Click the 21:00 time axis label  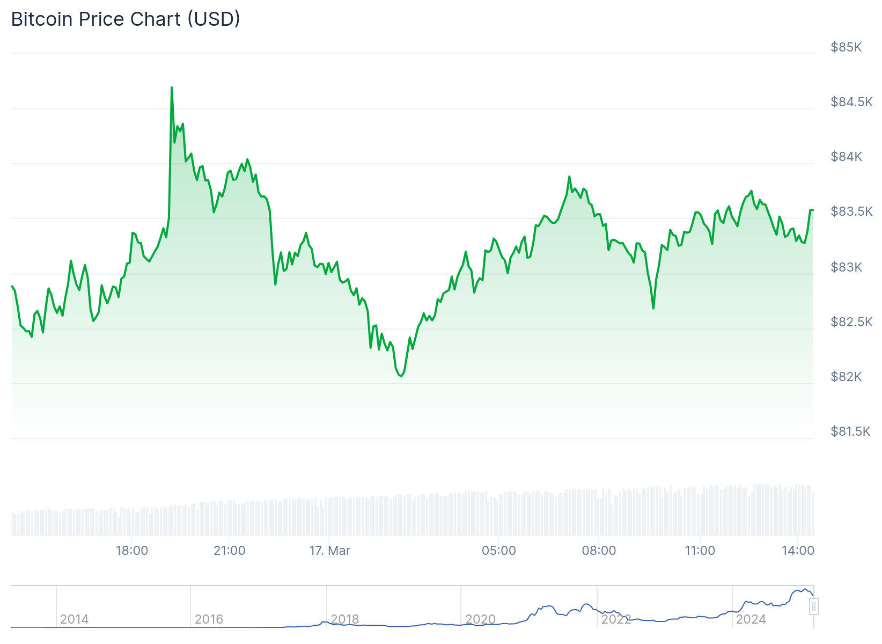point(229,551)
